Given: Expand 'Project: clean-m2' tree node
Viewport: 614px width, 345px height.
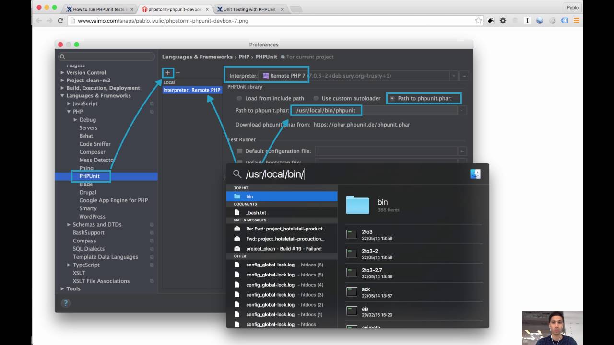Looking at the screenshot, I should (x=62, y=80).
